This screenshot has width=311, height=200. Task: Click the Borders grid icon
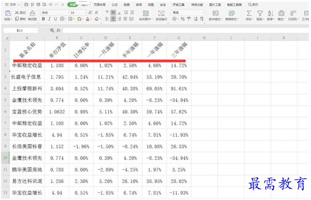pos(62,19)
